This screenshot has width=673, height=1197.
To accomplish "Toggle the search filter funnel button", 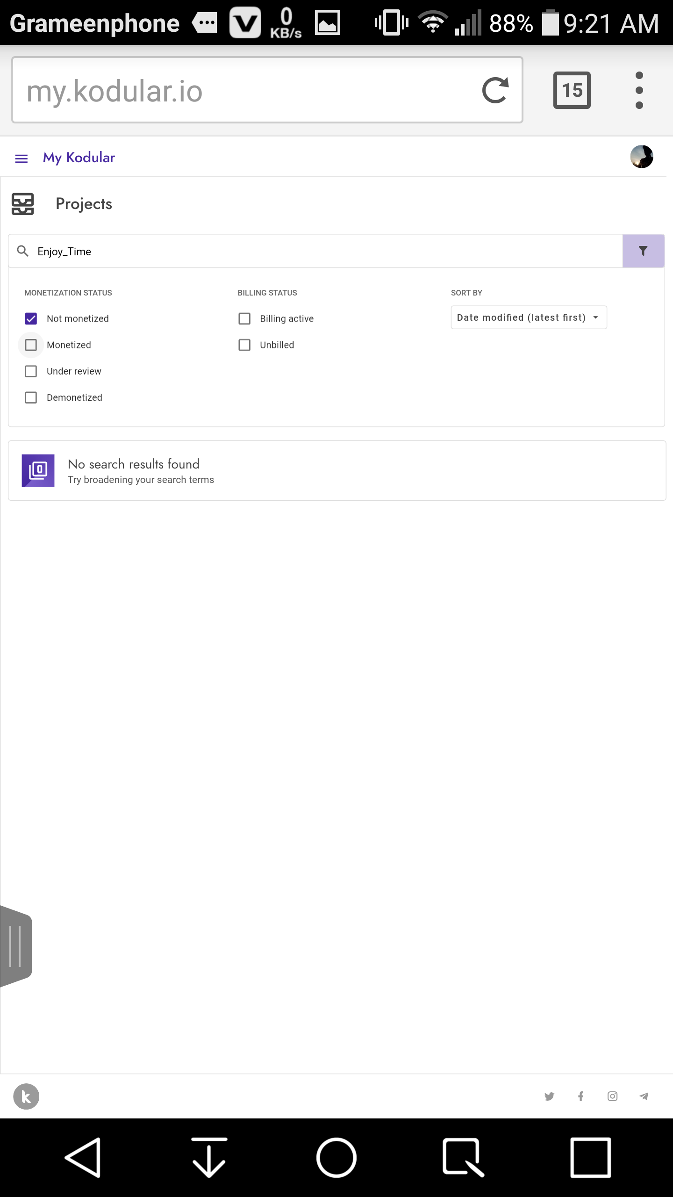I will 643,251.
